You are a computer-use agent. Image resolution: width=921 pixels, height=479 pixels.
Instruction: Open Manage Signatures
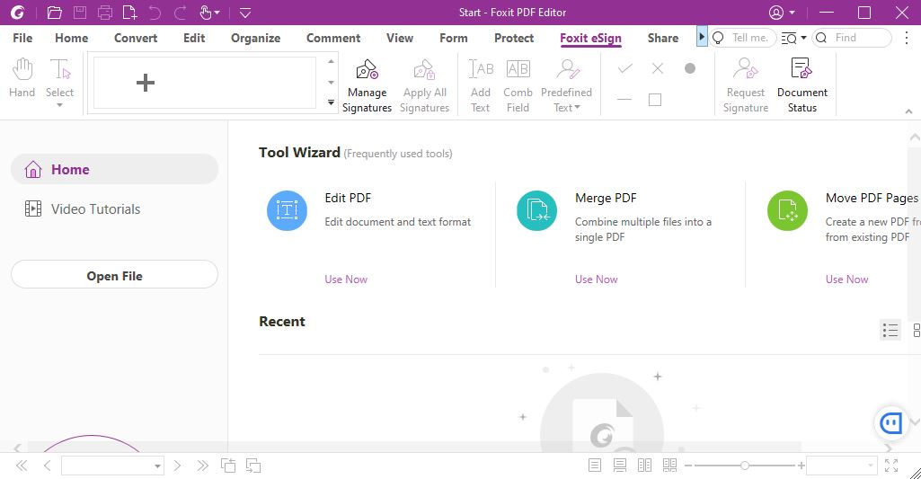point(368,85)
